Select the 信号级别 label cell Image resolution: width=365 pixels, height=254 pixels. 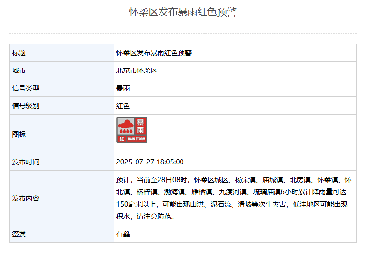point(62,106)
